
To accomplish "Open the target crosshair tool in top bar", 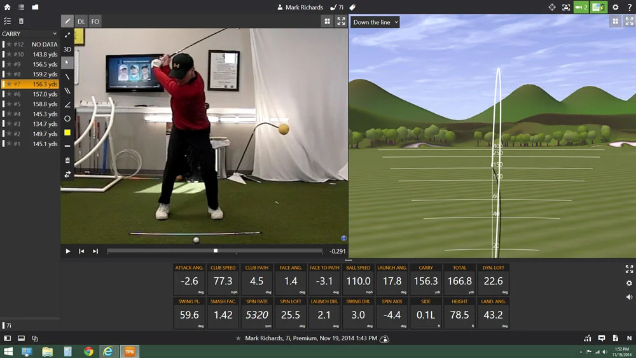I will (x=551, y=7).
